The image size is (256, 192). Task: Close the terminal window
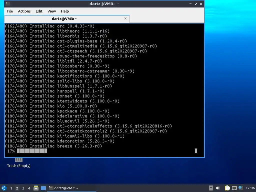point(201,3)
